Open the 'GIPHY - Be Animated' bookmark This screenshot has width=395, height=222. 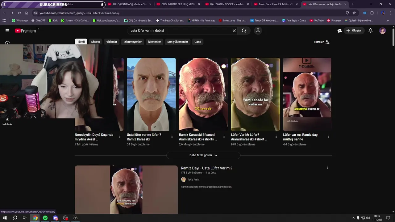201,20
